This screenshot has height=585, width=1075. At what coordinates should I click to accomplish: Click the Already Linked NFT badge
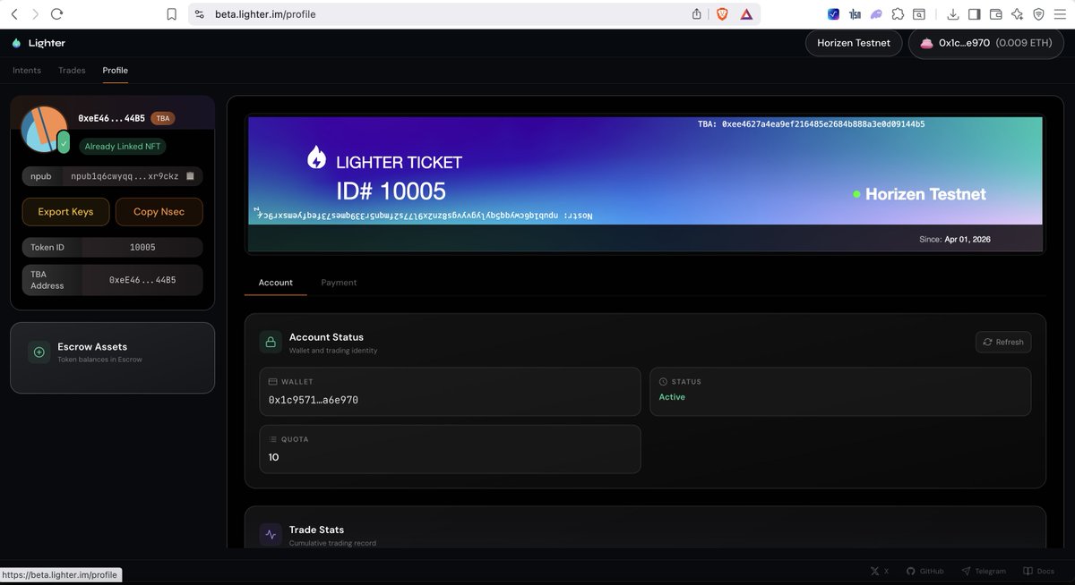coord(124,146)
